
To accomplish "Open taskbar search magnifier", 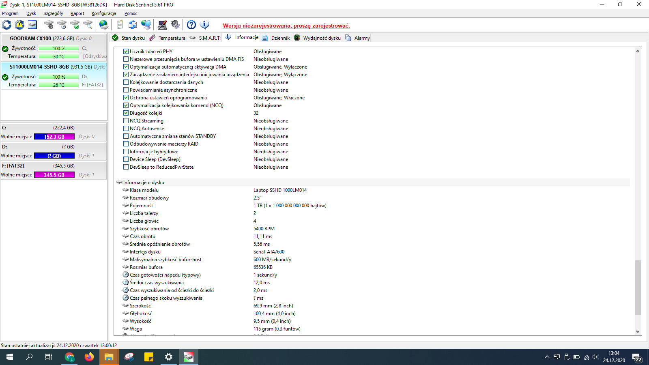I will pos(29,357).
